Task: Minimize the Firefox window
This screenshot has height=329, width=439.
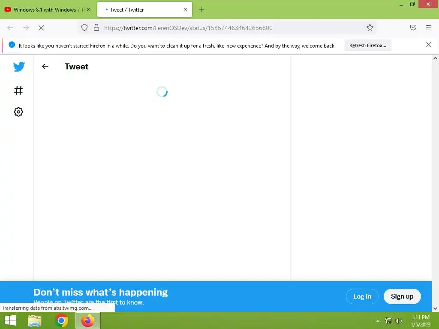Action: [x=401, y=4]
